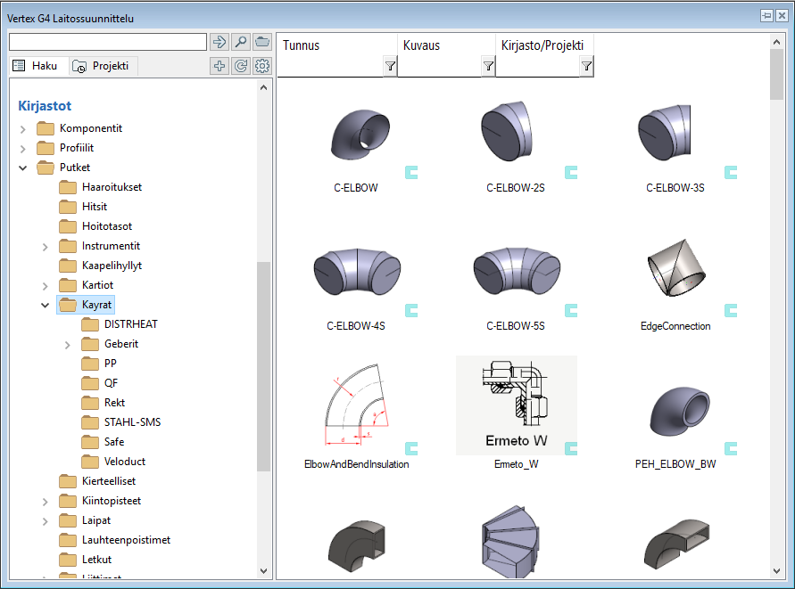Viewport: 795px width, 589px height.
Task: Open the STAHL-SMS folder
Action: click(132, 422)
